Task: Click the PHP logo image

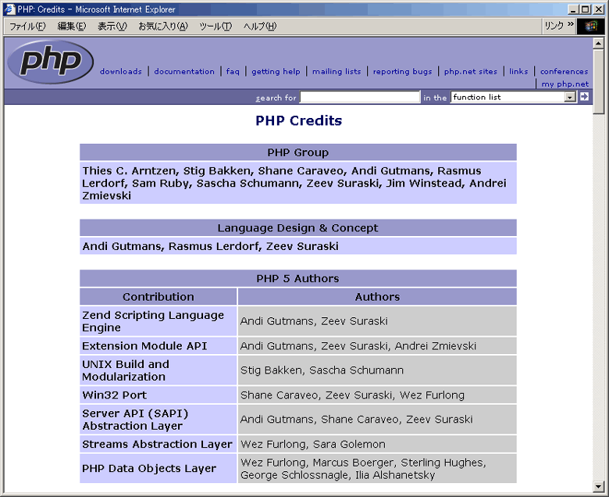Action: [51, 63]
